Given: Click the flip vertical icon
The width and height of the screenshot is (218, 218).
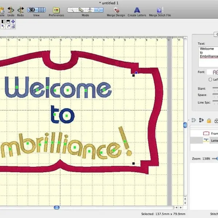Looking at the screenshot, I should tap(8, 21).
